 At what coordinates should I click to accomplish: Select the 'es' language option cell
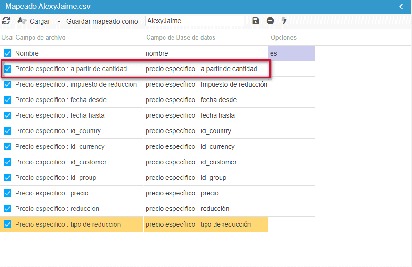[x=291, y=53]
